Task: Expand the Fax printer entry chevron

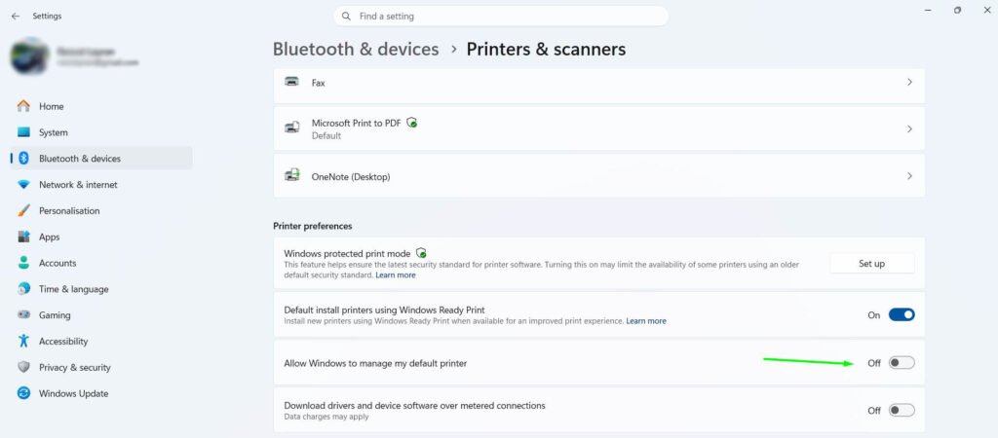Action: point(909,82)
